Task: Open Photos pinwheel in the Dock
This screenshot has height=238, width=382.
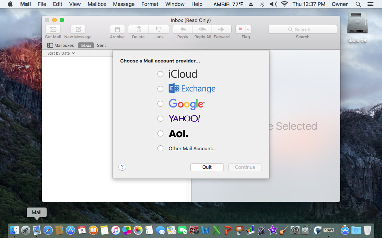Action: click(x=138, y=230)
